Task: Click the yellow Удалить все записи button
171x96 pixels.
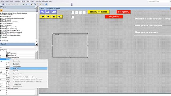Action: coord(98,12)
